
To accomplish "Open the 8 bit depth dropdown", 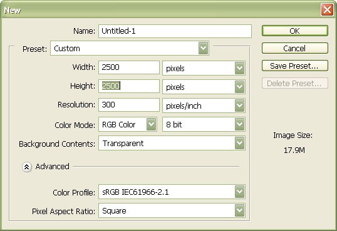I will point(204,124).
